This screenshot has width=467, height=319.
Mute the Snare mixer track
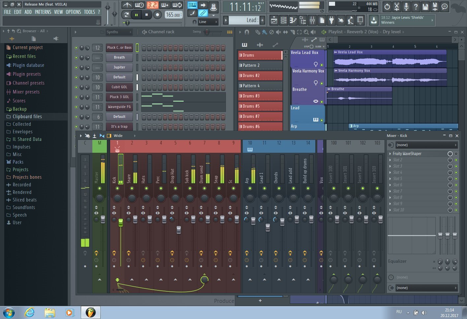click(132, 188)
